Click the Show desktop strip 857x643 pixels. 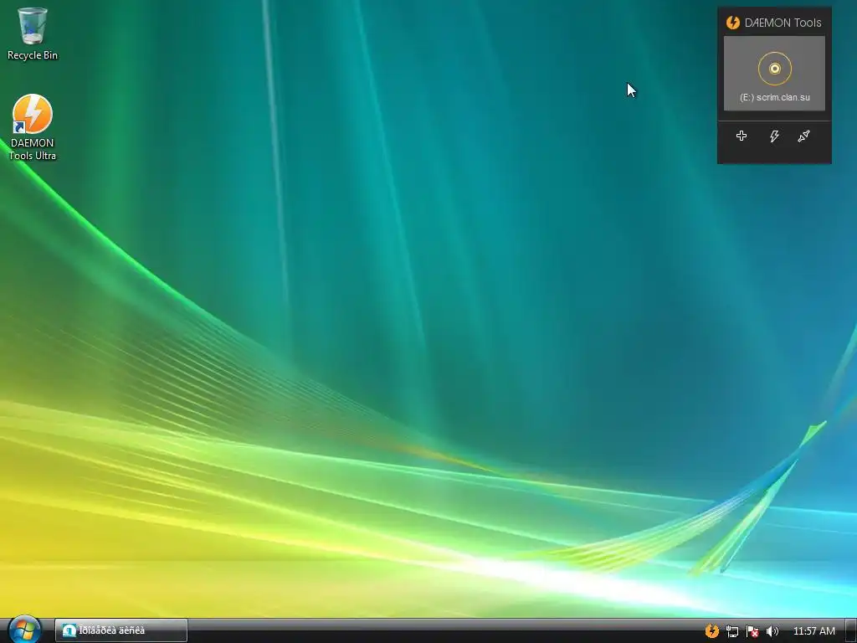[x=851, y=630]
